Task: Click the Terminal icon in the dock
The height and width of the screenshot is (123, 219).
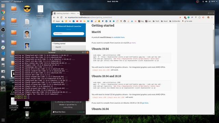Action: point(3,89)
